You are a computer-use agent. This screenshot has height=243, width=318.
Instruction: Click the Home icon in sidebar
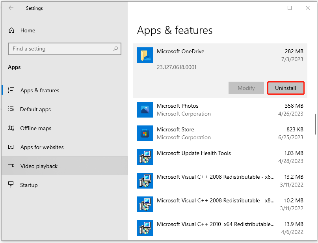pos(11,30)
